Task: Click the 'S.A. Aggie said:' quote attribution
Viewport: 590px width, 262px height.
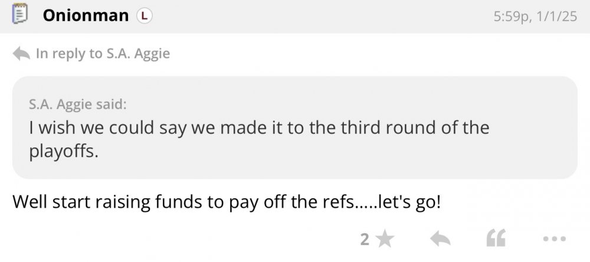Action: [77, 105]
